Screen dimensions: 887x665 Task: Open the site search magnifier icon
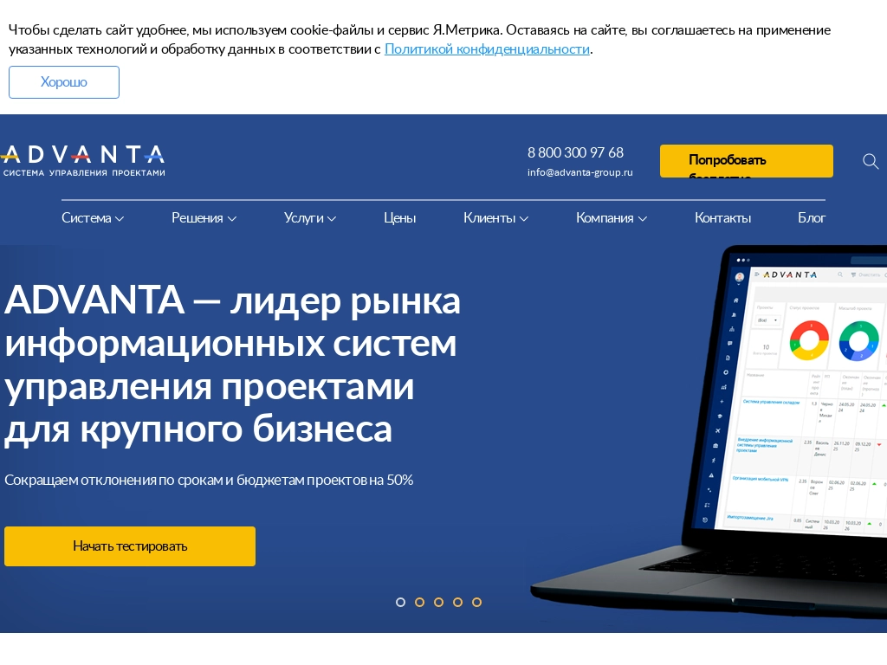(x=871, y=161)
